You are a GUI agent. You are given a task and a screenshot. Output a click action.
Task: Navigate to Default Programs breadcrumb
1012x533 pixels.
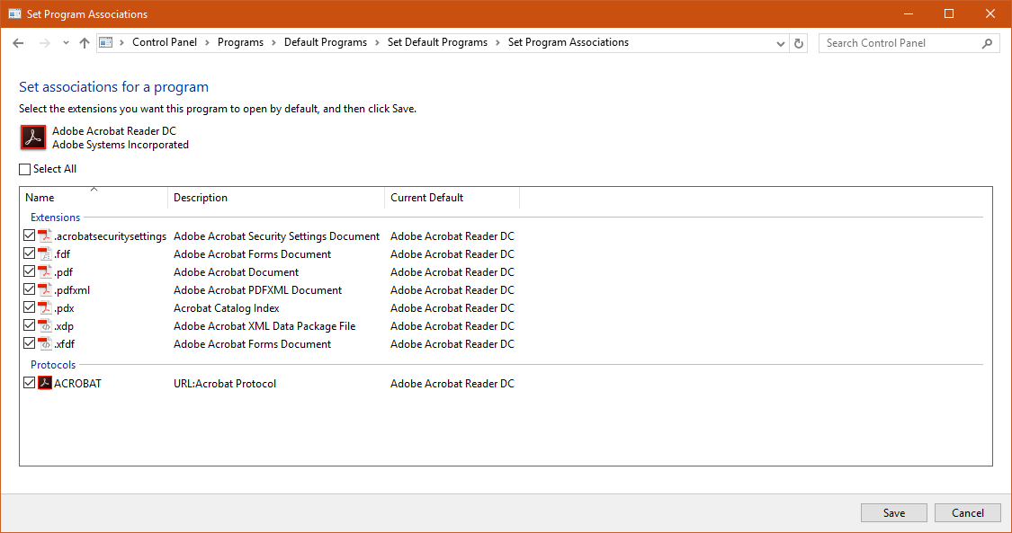click(x=326, y=42)
